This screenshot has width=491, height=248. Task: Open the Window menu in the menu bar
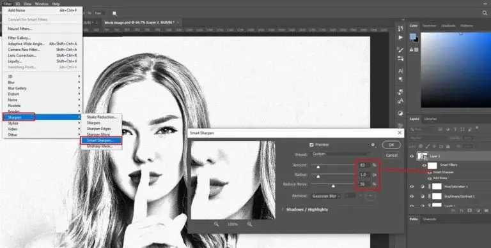[x=42, y=4]
